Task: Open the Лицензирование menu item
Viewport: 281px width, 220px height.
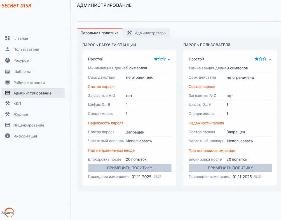Action: [33, 125]
